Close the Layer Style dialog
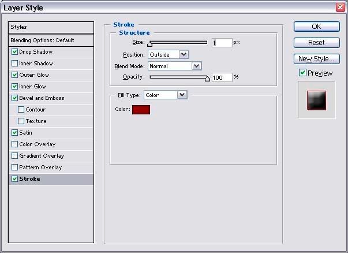The width and height of the screenshot is (348, 253). point(340,8)
